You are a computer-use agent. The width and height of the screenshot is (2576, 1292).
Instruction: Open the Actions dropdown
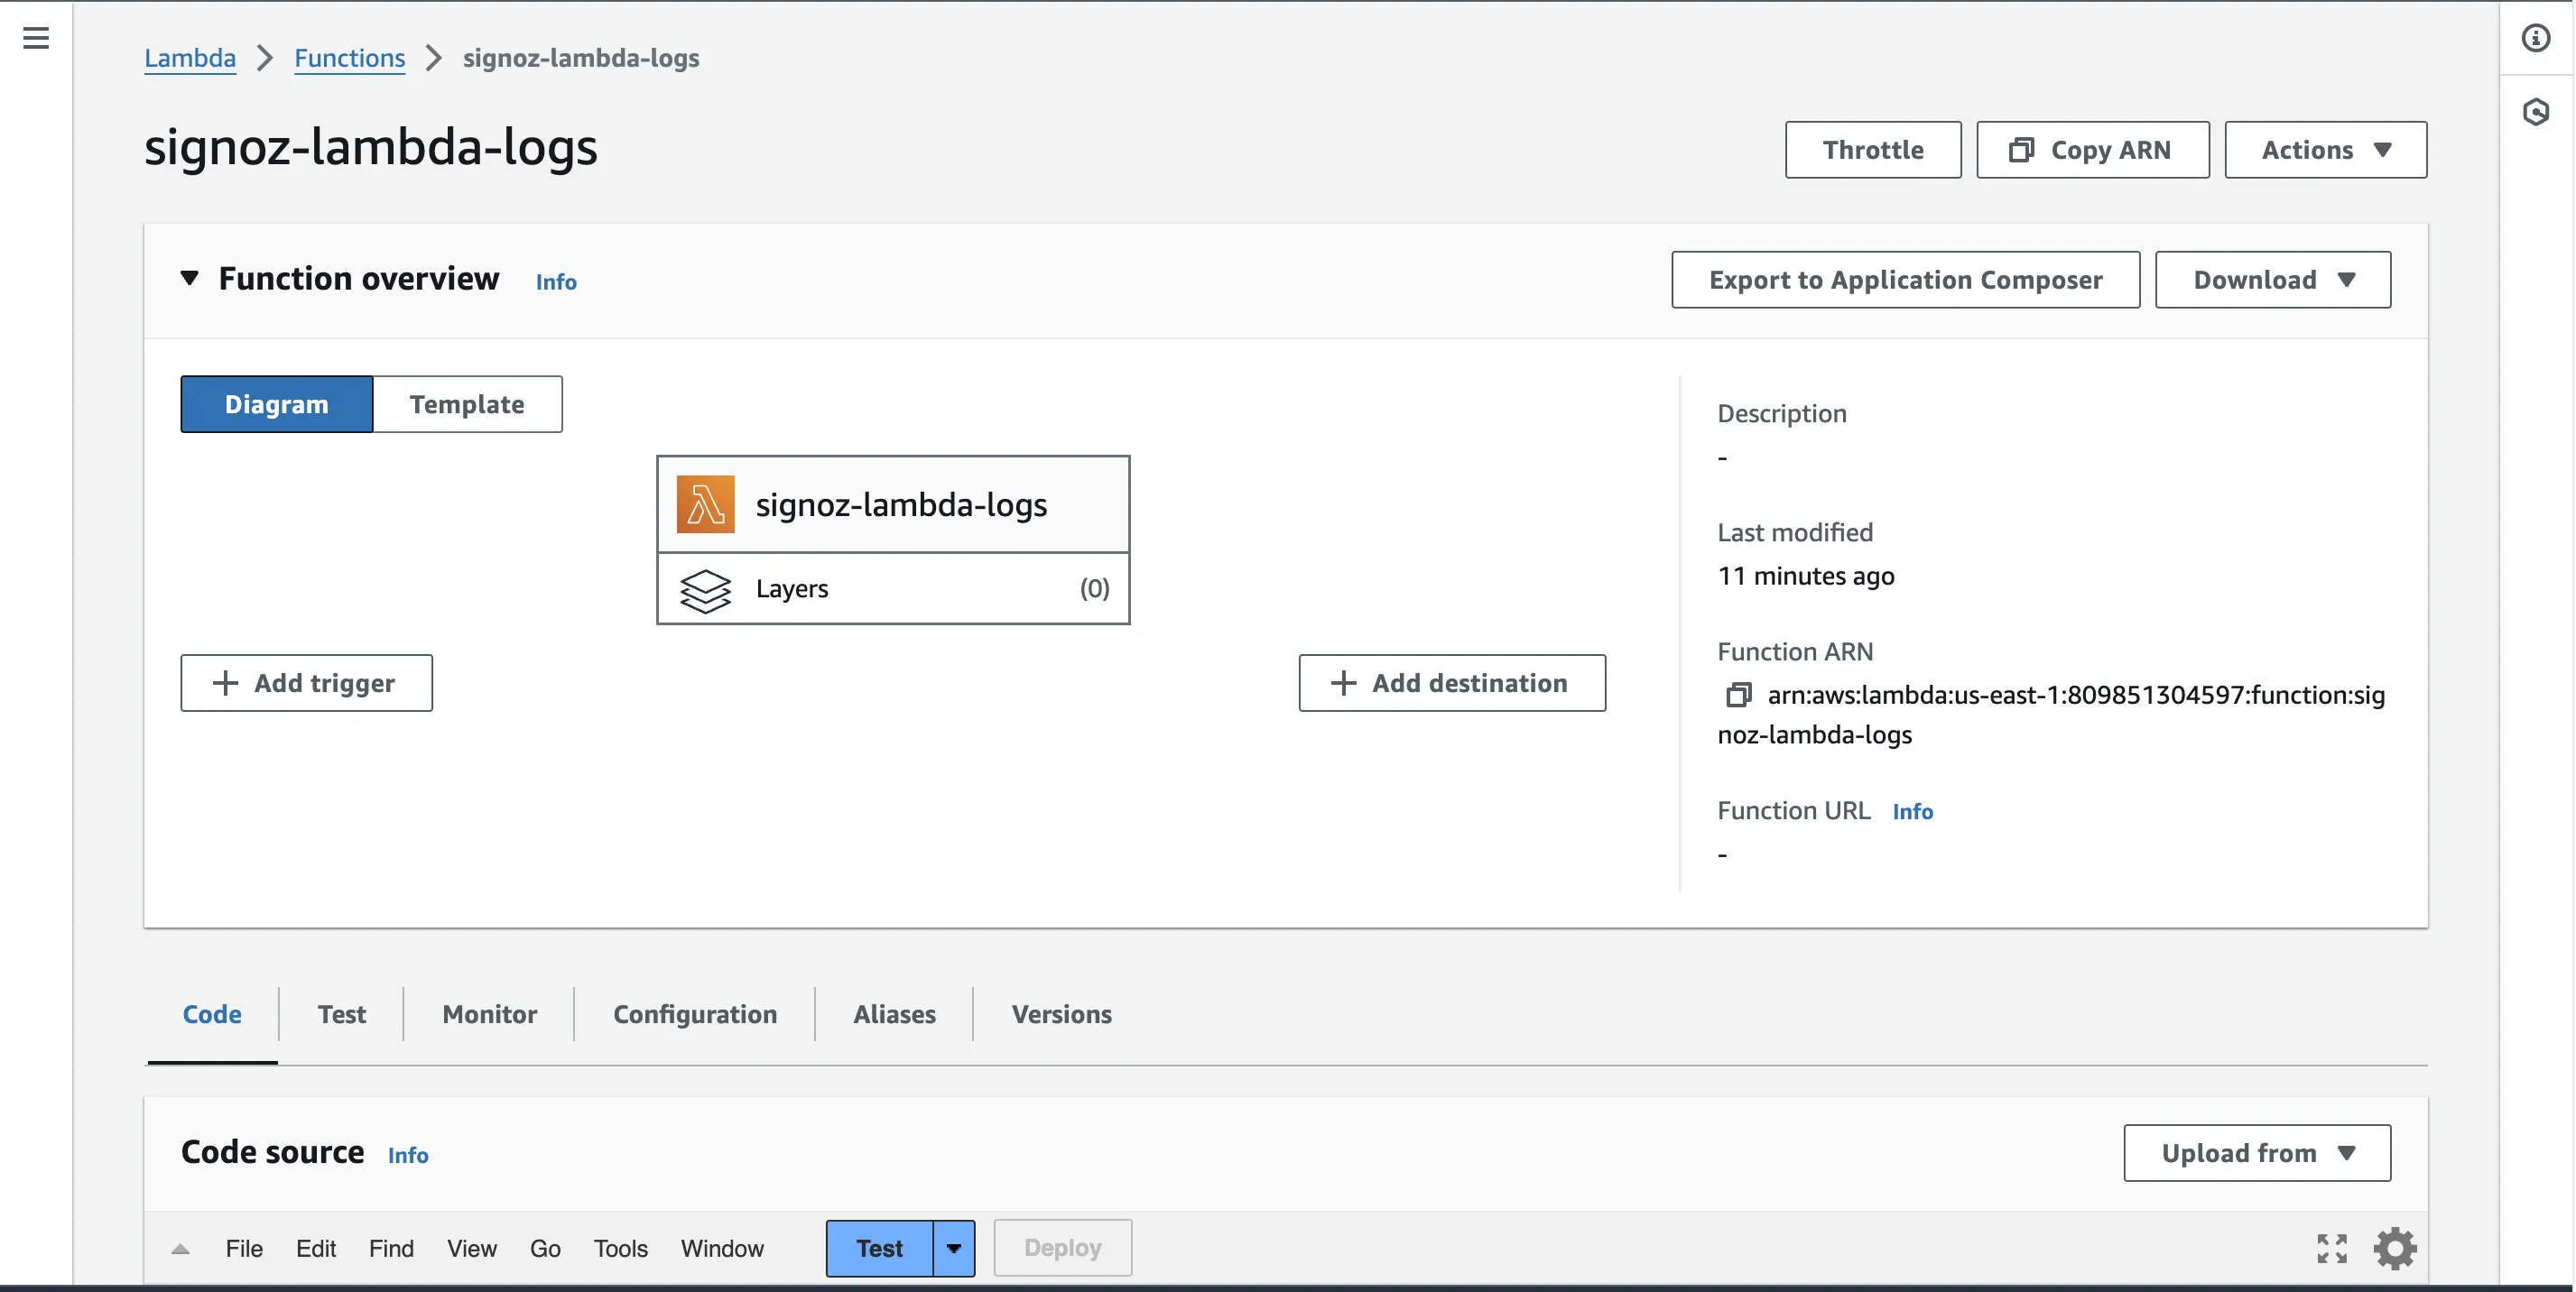tap(2326, 150)
